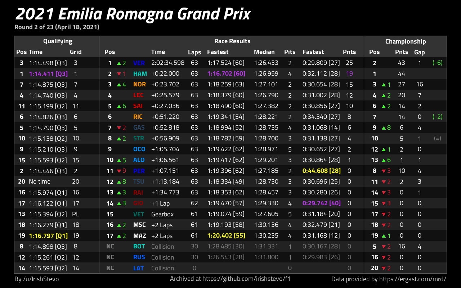
Task: Click the green up arrow beside GIO
Action: coord(119,204)
